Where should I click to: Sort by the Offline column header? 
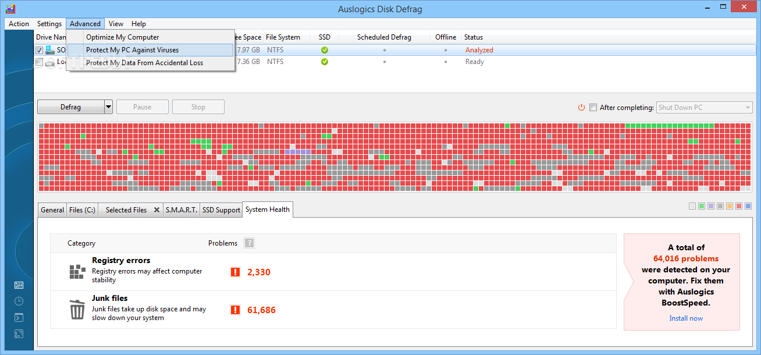click(x=446, y=37)
